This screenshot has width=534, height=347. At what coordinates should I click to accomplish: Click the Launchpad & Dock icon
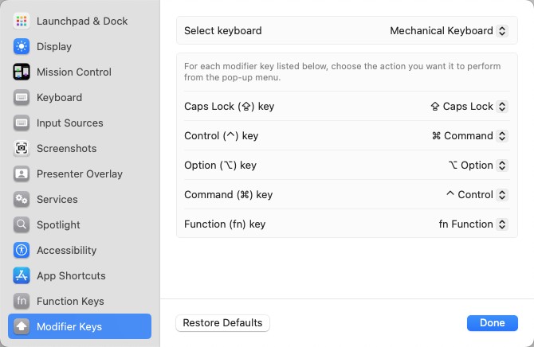pyautogui.click(x=22, y=21)
